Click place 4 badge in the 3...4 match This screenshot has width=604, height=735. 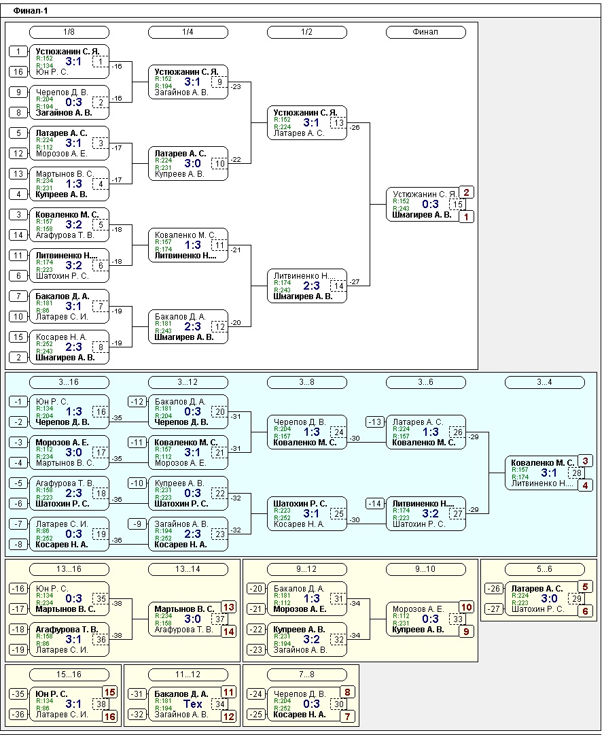coord(585,485)
